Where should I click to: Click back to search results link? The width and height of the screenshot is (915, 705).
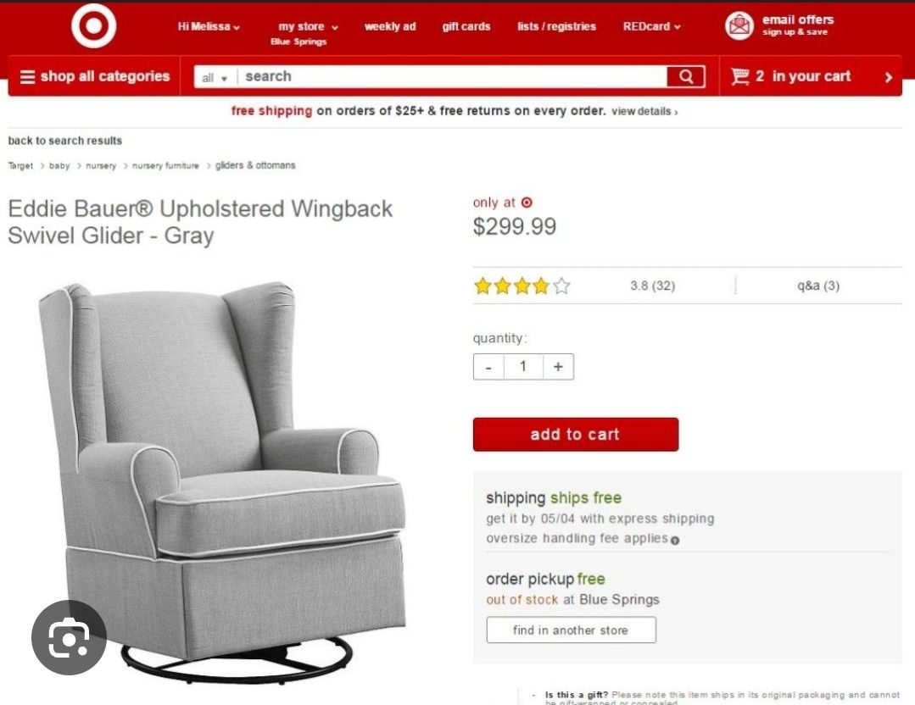64,141
